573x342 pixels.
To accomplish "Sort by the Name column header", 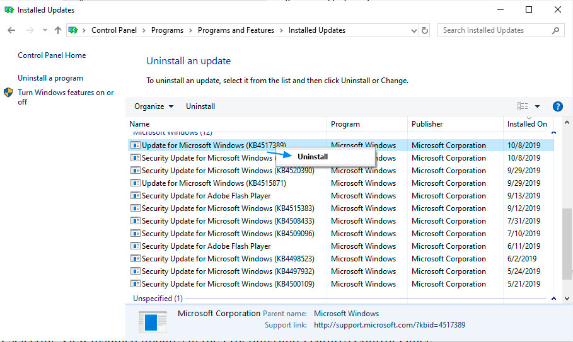I will [x=226, y=124].
